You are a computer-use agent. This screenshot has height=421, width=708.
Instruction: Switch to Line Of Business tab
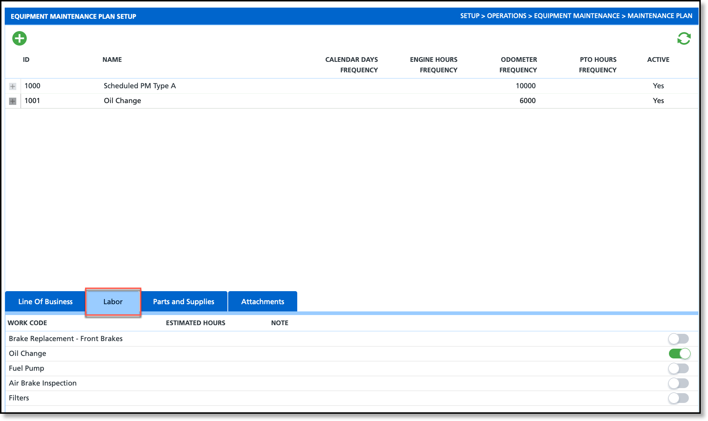(x=45, y=302)
